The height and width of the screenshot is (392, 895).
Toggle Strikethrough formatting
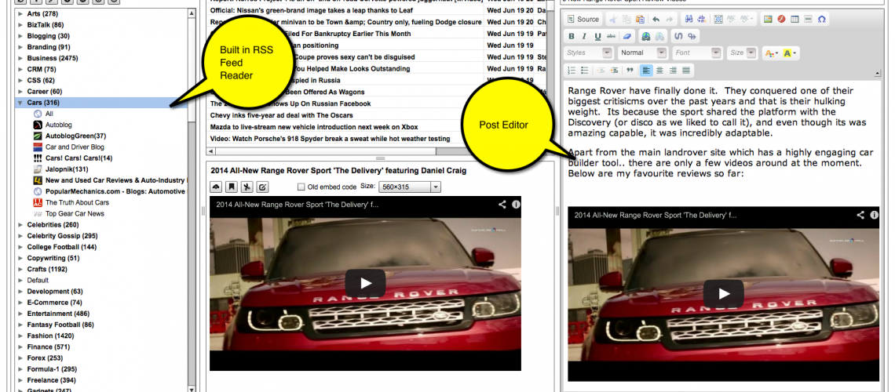click(611, 37)
